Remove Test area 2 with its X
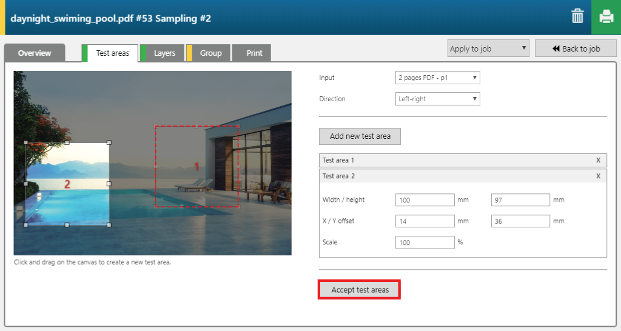This screenshot has height=331, width=621. point(598,176)
